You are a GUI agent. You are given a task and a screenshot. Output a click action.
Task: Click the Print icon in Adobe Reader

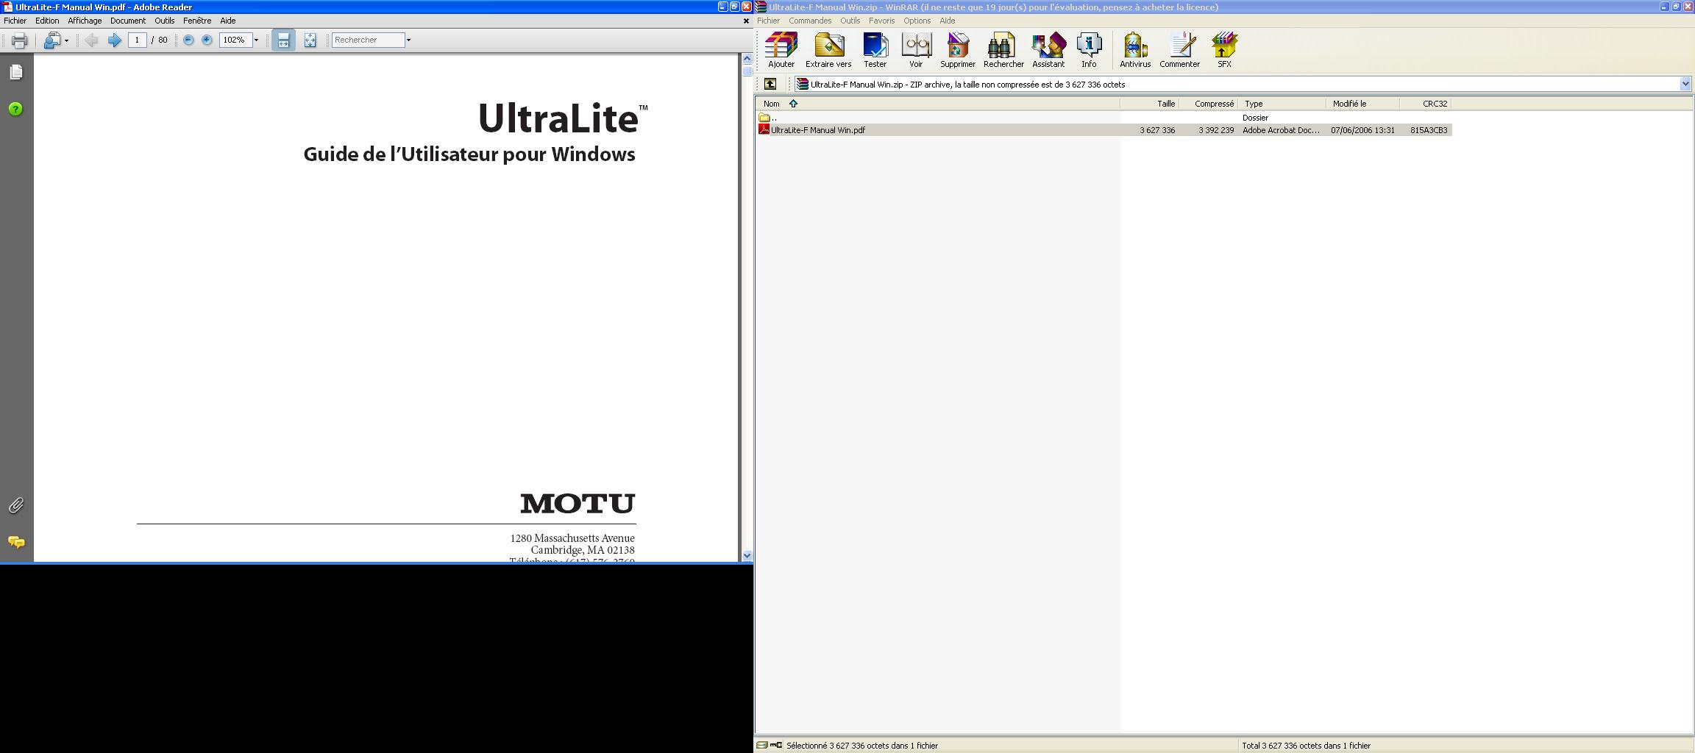pos(20,40)
